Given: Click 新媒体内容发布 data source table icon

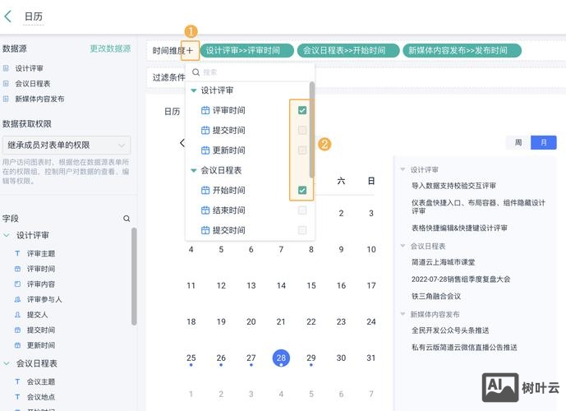Looking at the screenshot, I should (6, 99).
